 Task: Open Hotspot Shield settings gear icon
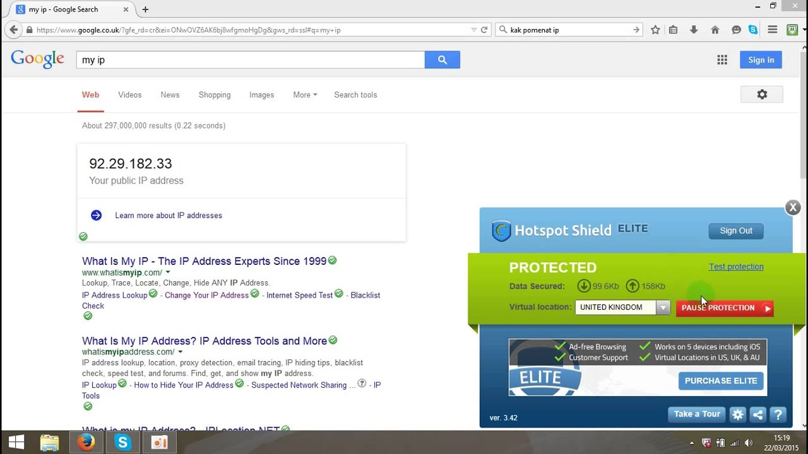click(x=737, y=414)
